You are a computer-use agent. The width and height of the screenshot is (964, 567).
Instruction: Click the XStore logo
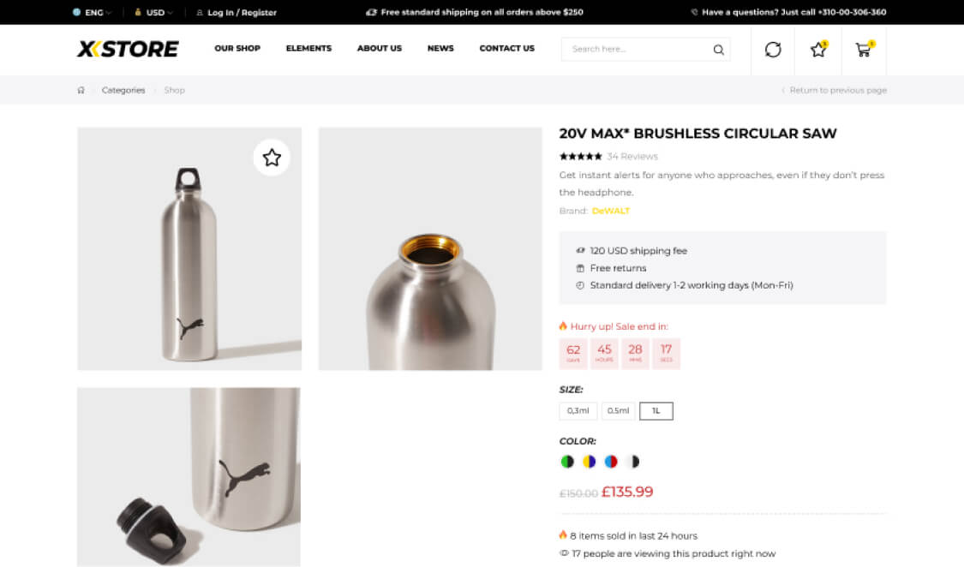pos(128,49)
